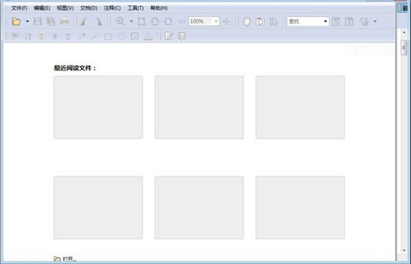
Task: Select the Typewriter T tool
Action: coord(41,36)
